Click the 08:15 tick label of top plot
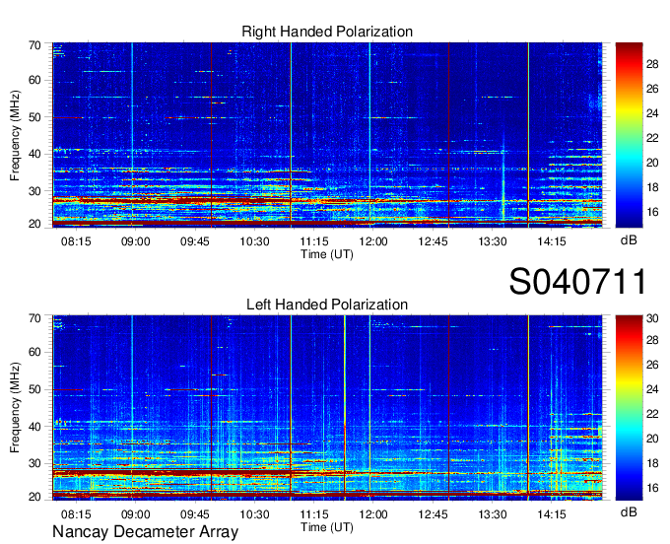 click(76, 241)
